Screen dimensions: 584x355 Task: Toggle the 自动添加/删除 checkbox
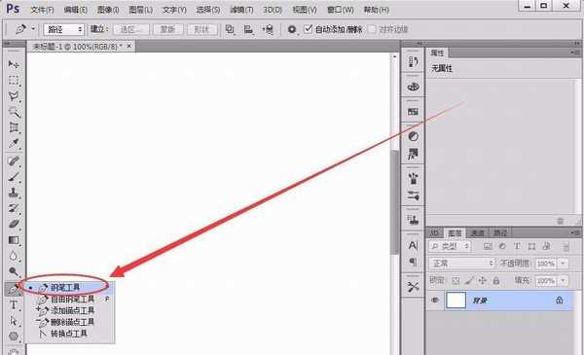308,28
